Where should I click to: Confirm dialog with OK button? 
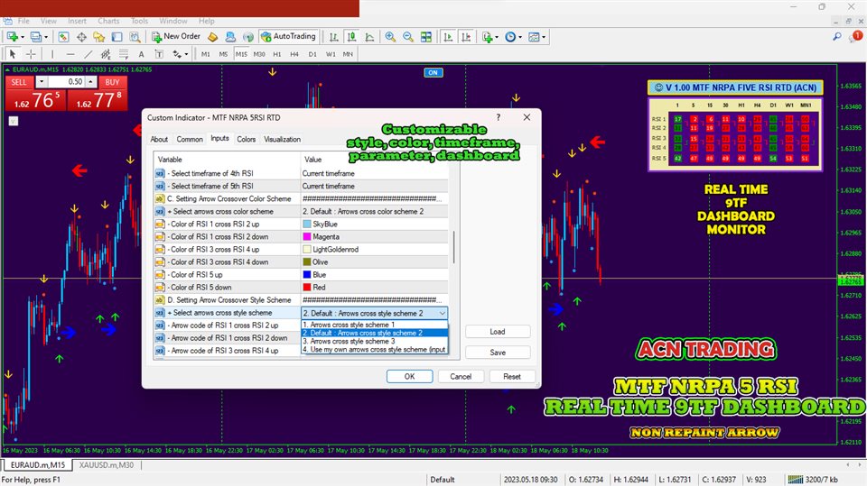click(409, 377)
